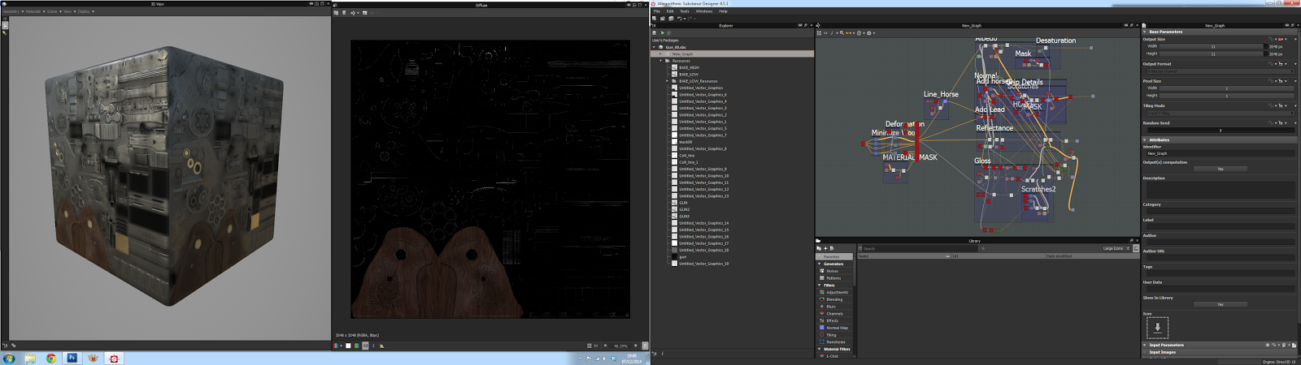Open the File menu
This screenshot has width=1301, height=365.
(x=657, y=11)
